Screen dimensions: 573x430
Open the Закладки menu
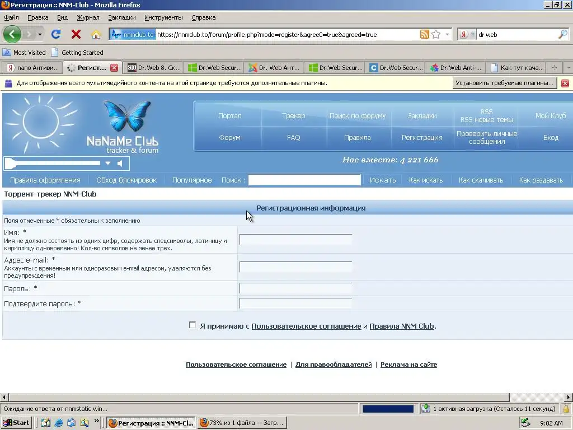pyautogui.click(x=121, y=17)
